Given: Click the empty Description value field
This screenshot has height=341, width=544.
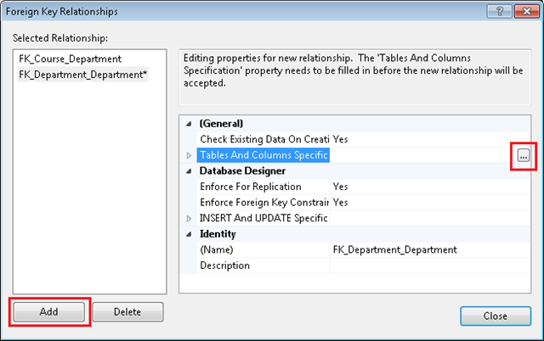Looking at the screenshot, I should coord(425,266).
